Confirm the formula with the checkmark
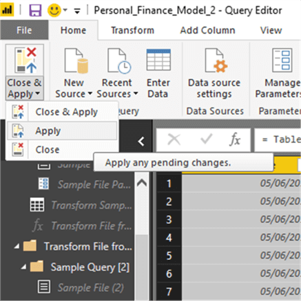This screenshot has height=301, width=301. click(x=206, y=139)
